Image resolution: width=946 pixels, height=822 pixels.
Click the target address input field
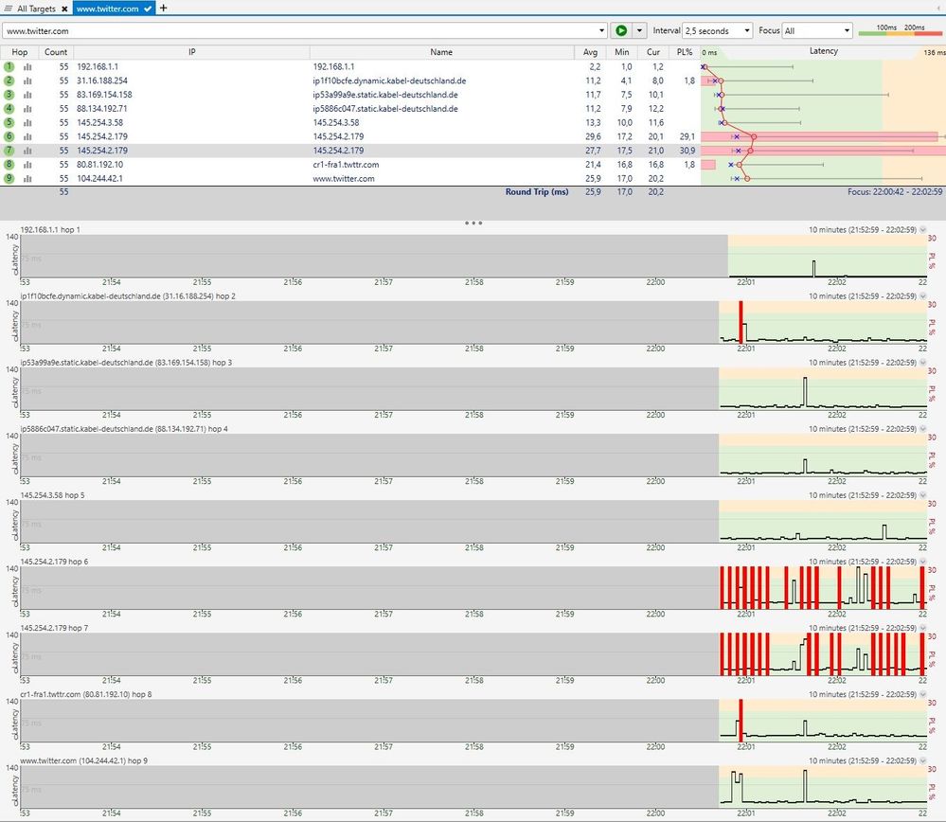[300, 31]
